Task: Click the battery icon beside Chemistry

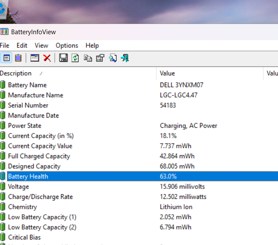Action: 3,207
